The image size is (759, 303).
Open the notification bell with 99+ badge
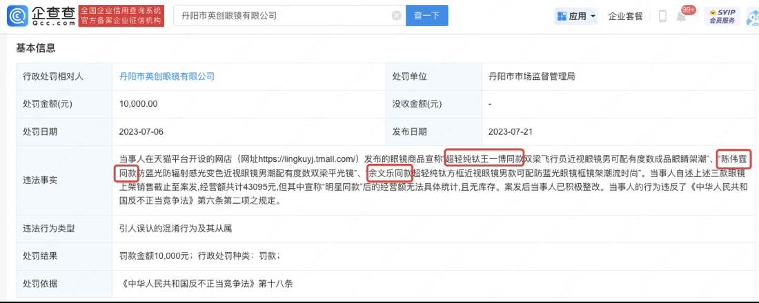pyautogui.click(x=682, y=17)
